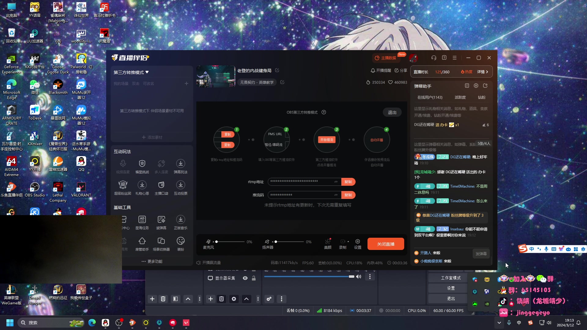Image resolution: width=587 pixels, height=330 pixels.
Task: Open 主播口袋 wallet icon
Action: [161, 188]
